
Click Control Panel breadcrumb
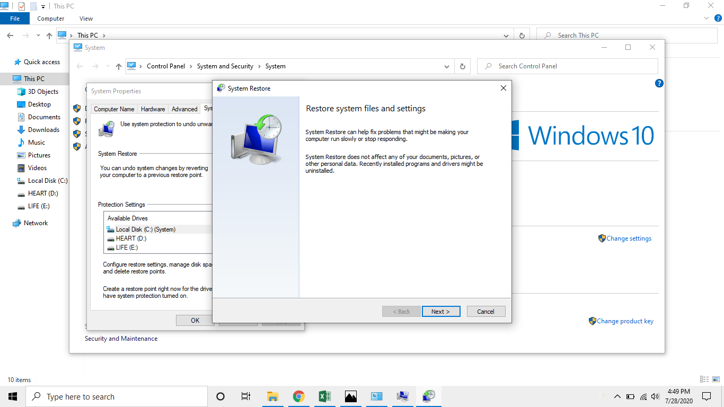pyautogui.click(x=166, y=66)
